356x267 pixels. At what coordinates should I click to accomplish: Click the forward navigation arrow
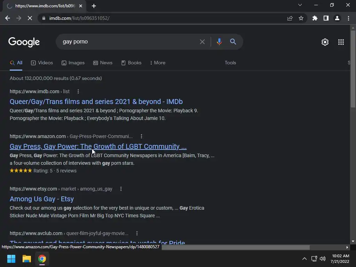coord(19,18)
